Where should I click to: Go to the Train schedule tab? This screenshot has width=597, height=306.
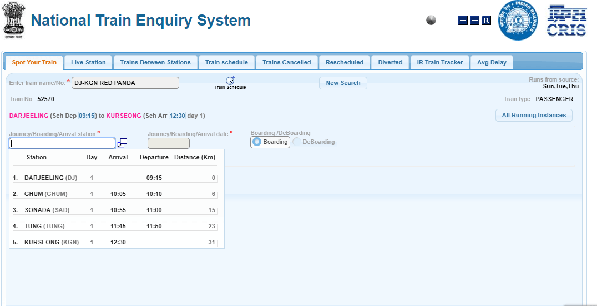226,63
